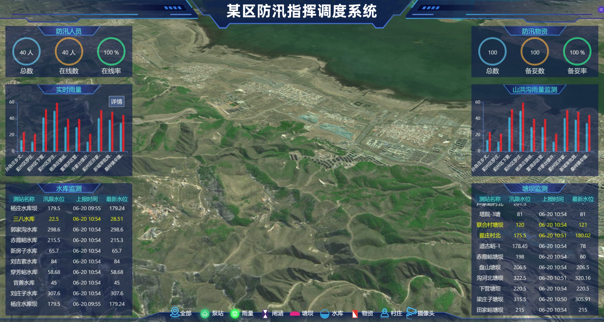Click the 闸涵 hourglass-shaped icon

coord(265,314)
